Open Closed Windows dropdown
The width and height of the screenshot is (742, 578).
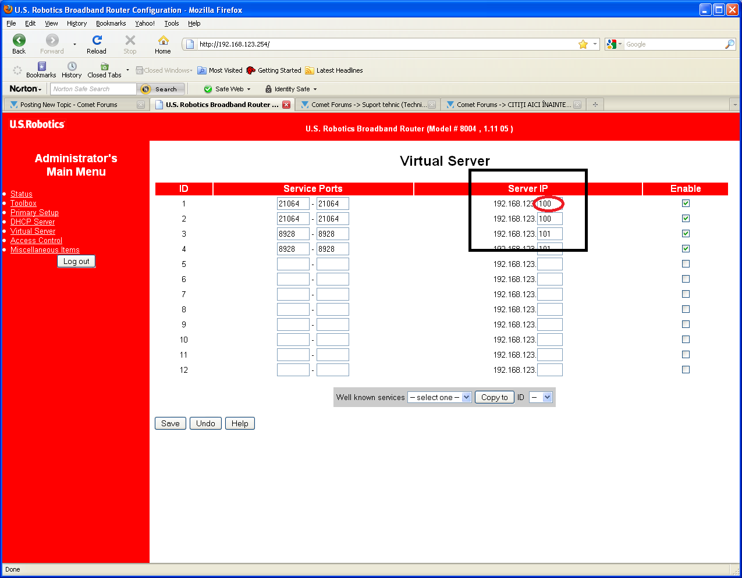(x=164, y=70)
